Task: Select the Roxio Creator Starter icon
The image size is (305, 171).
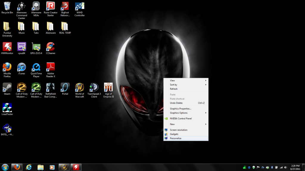Action: pyautogui.click(x=51, y=9)
